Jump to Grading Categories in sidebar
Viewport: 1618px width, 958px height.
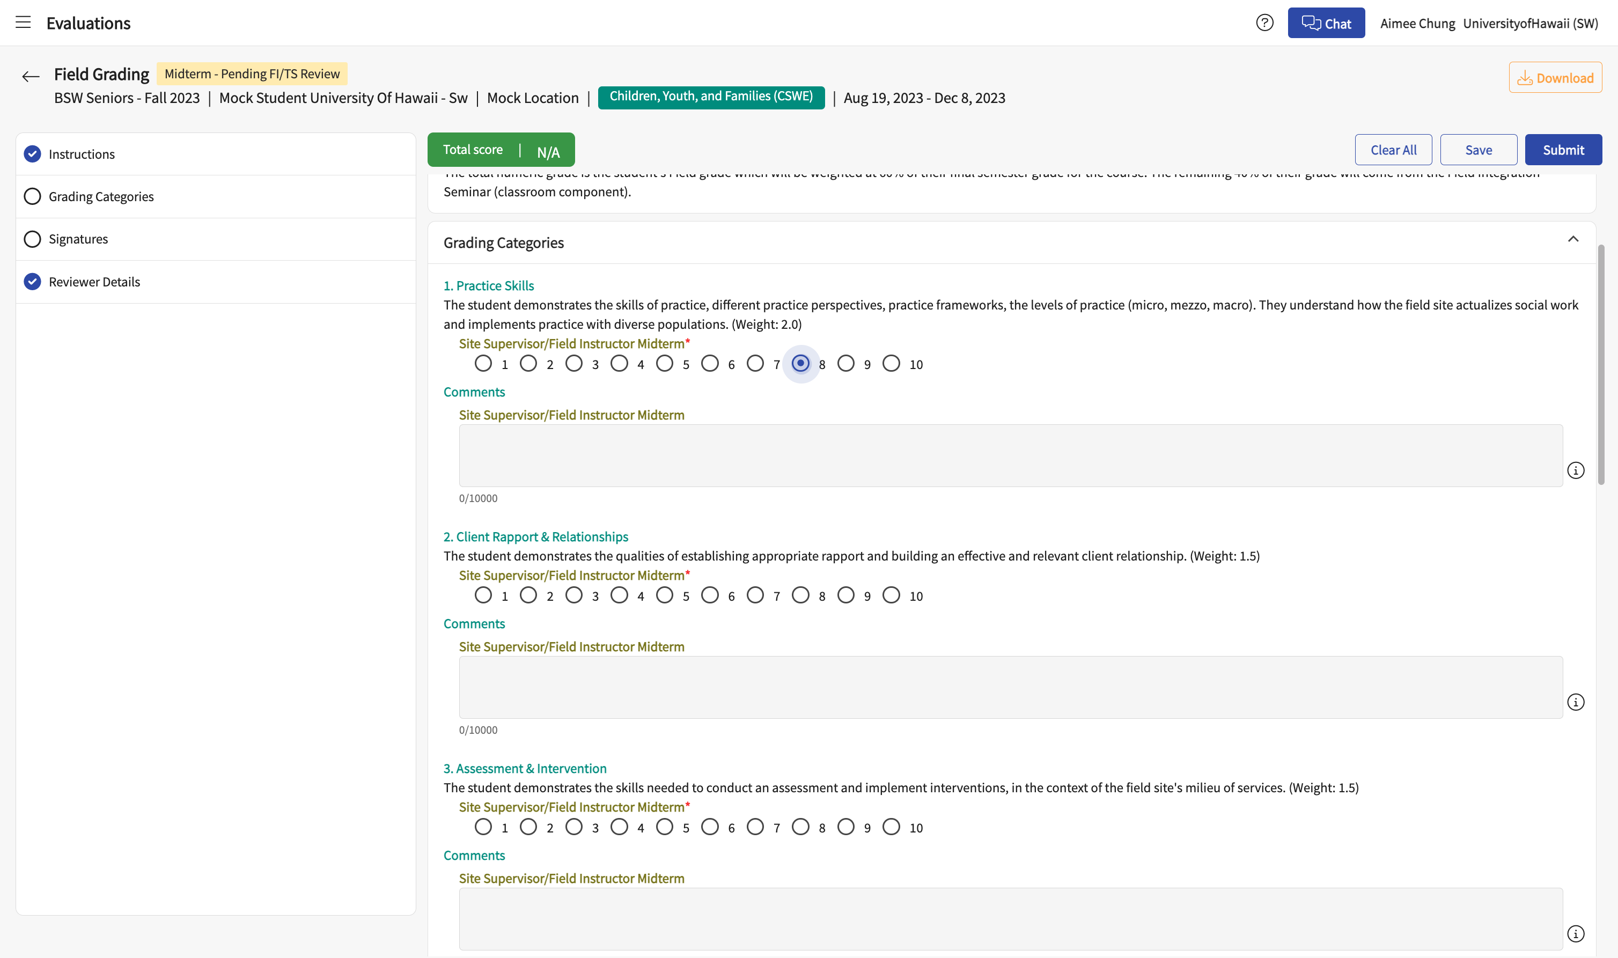point(216,197)
